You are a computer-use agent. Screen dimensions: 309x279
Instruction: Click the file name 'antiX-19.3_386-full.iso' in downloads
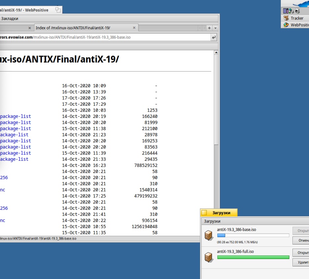point(235,251)
